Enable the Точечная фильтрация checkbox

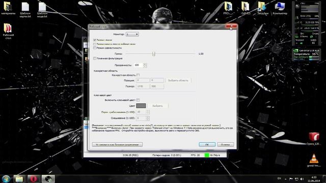pos(95,58)
